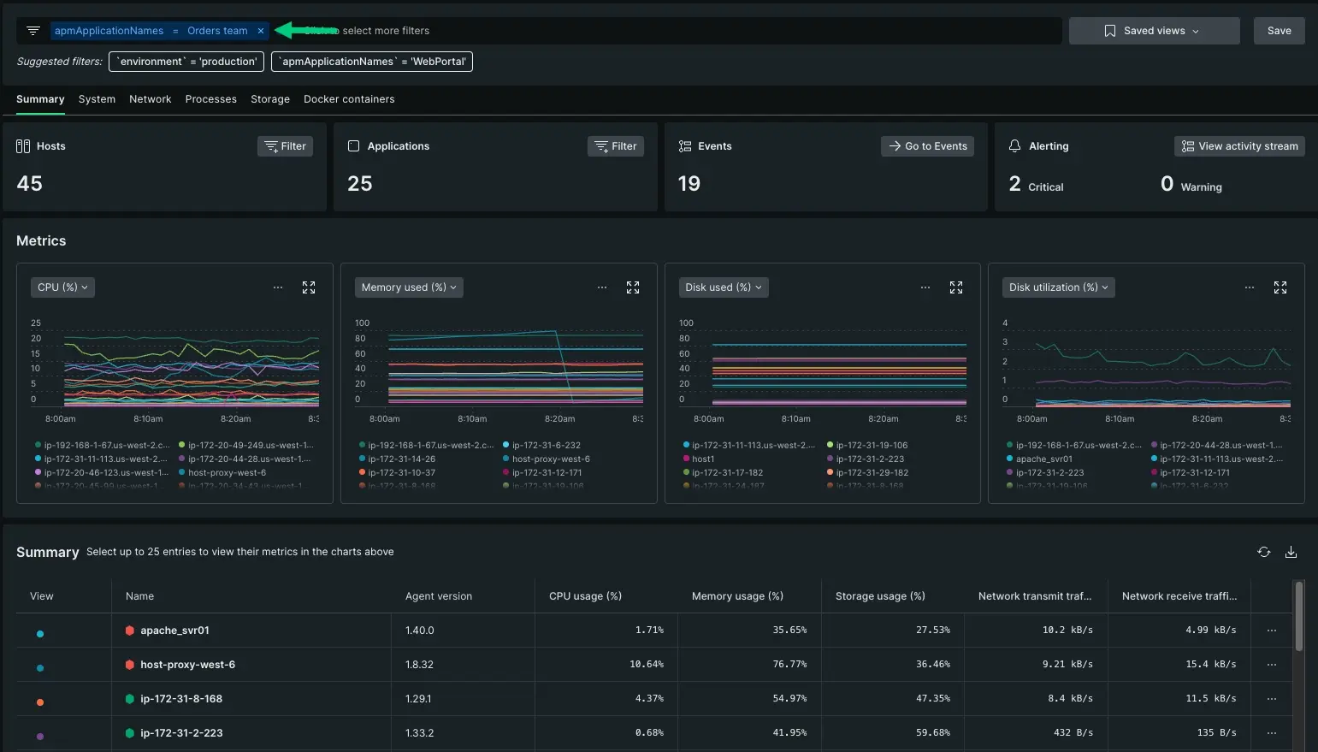Remove the Orders team filter tag
This screenshot has height=752, width=1318.
click(261, 31)
